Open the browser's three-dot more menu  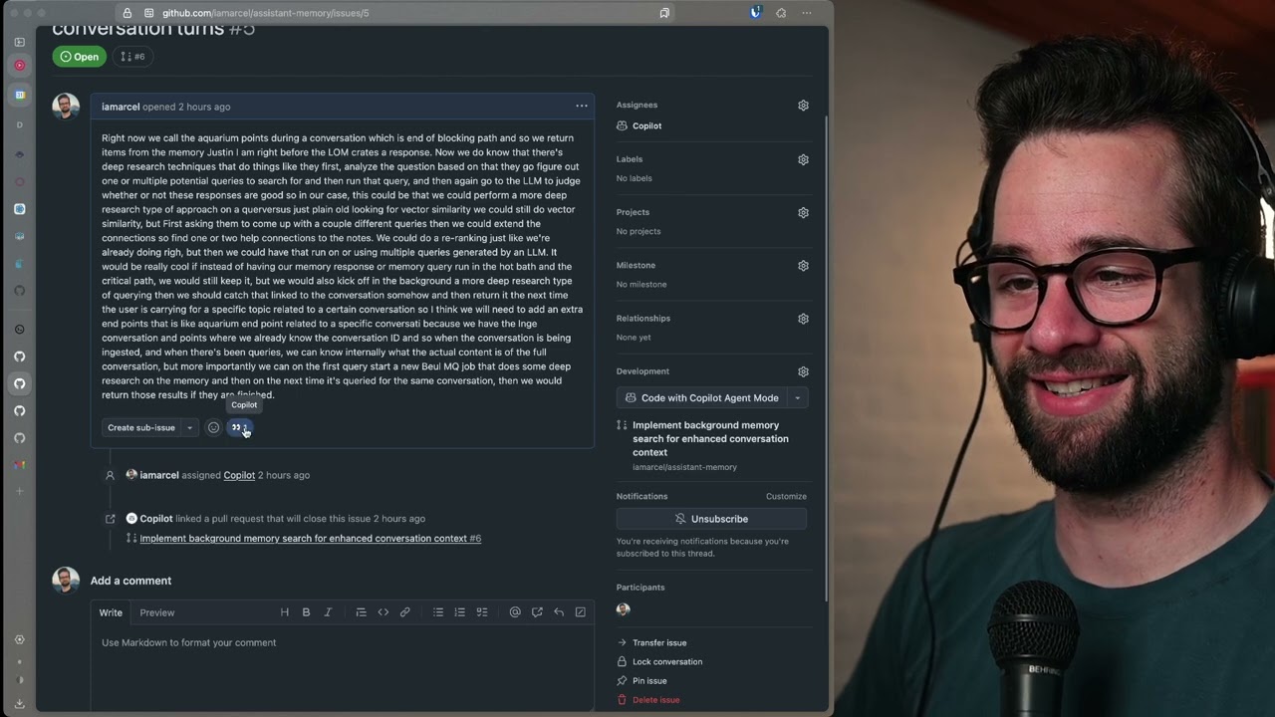click(x=807, y=13)
